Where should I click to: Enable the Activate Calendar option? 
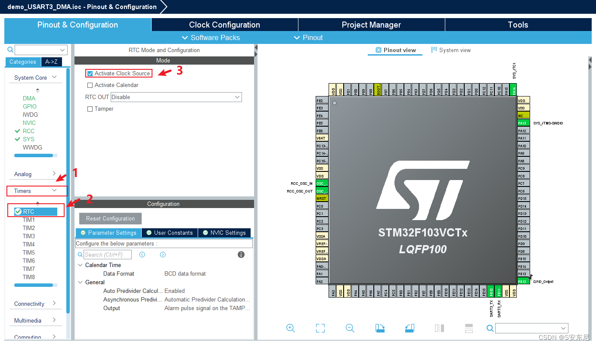tap(90, 85)
